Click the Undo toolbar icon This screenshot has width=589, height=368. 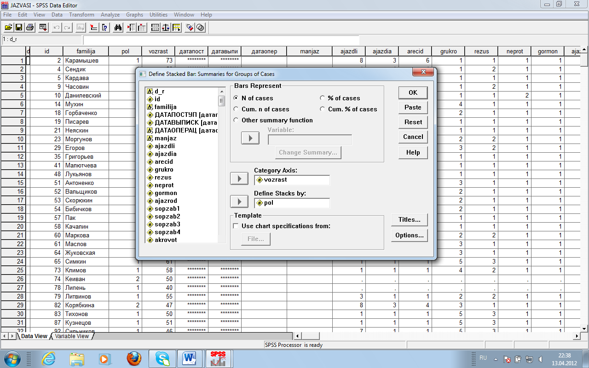pos(57,28)
